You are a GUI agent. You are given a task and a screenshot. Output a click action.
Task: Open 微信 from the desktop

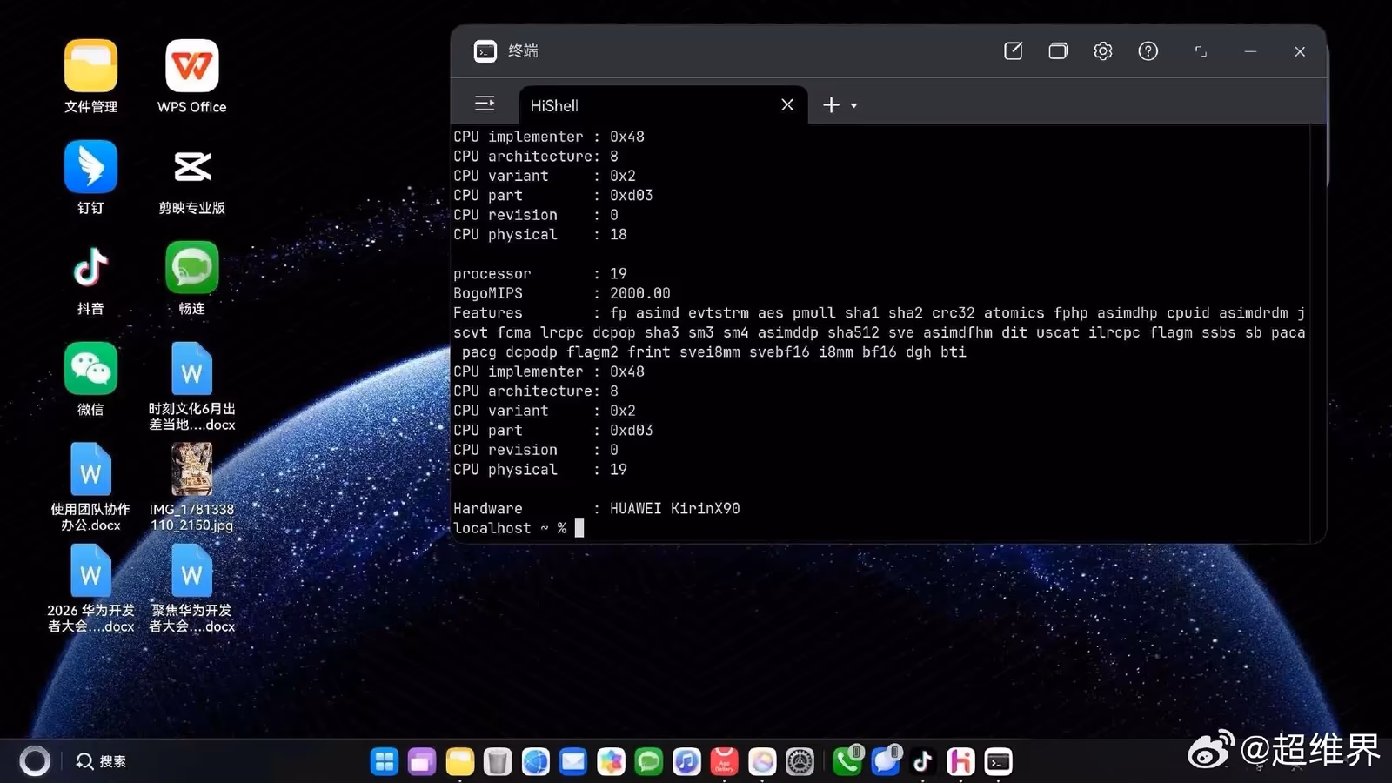90,369
